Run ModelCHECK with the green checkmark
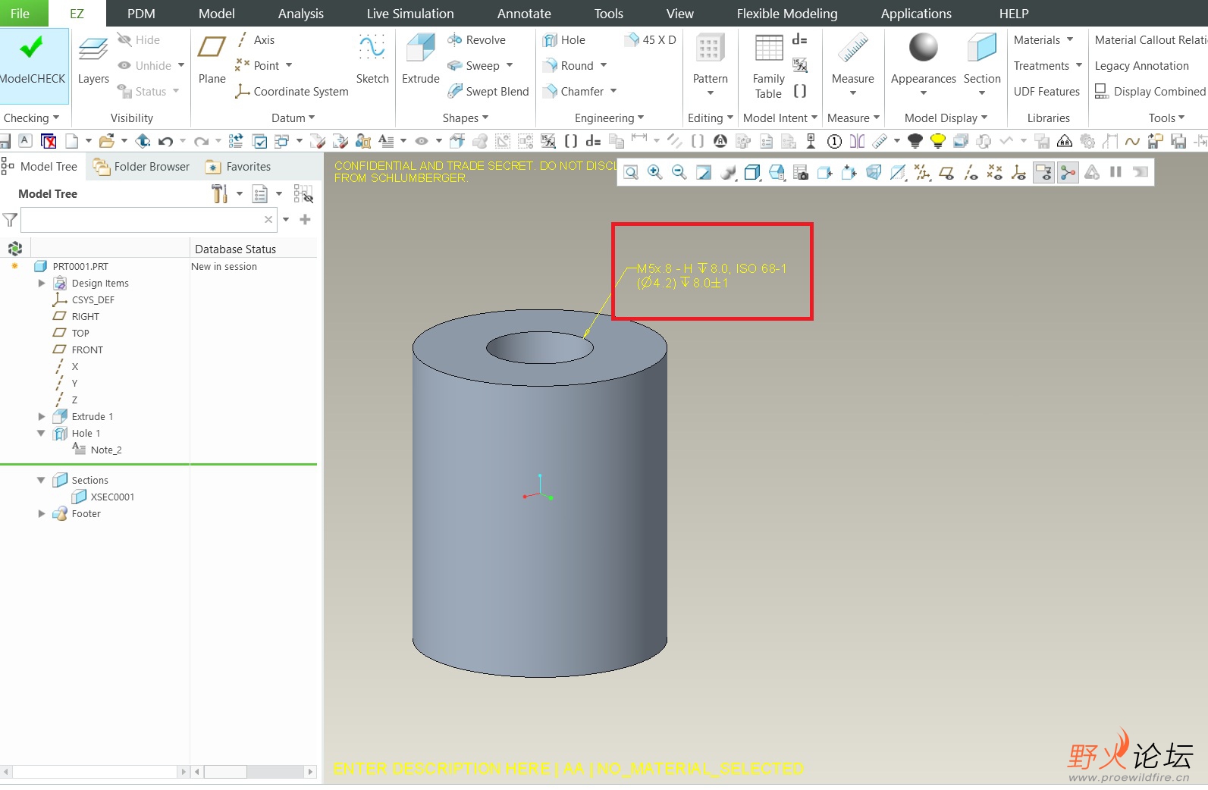This screenshot has height=790, width=1208. point(32,50)
